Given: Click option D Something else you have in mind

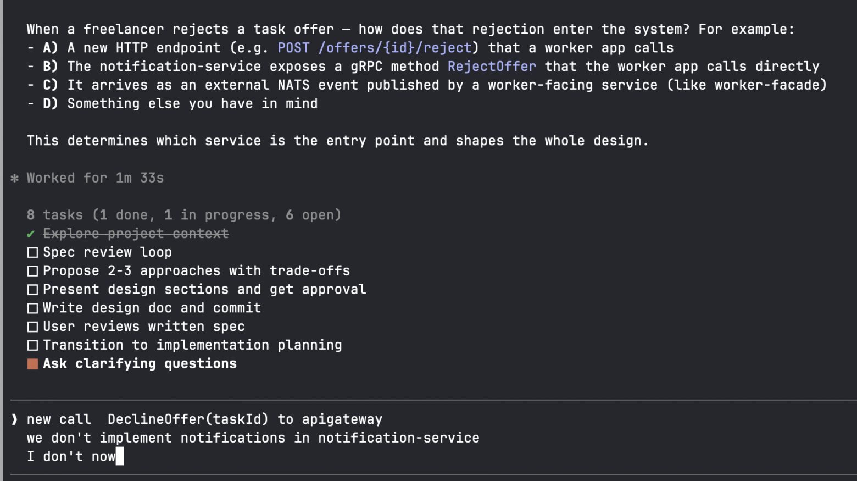Looking at the screenshot, I should 172,104.
